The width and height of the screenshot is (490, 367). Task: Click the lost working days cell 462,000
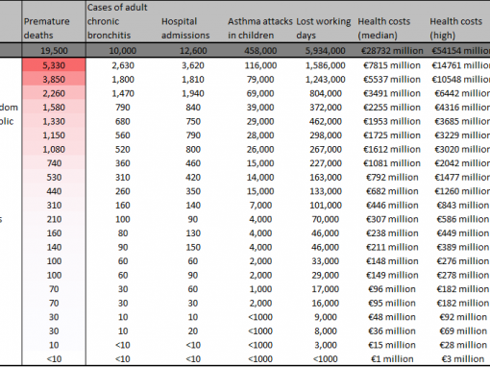[x=326, y=121]
